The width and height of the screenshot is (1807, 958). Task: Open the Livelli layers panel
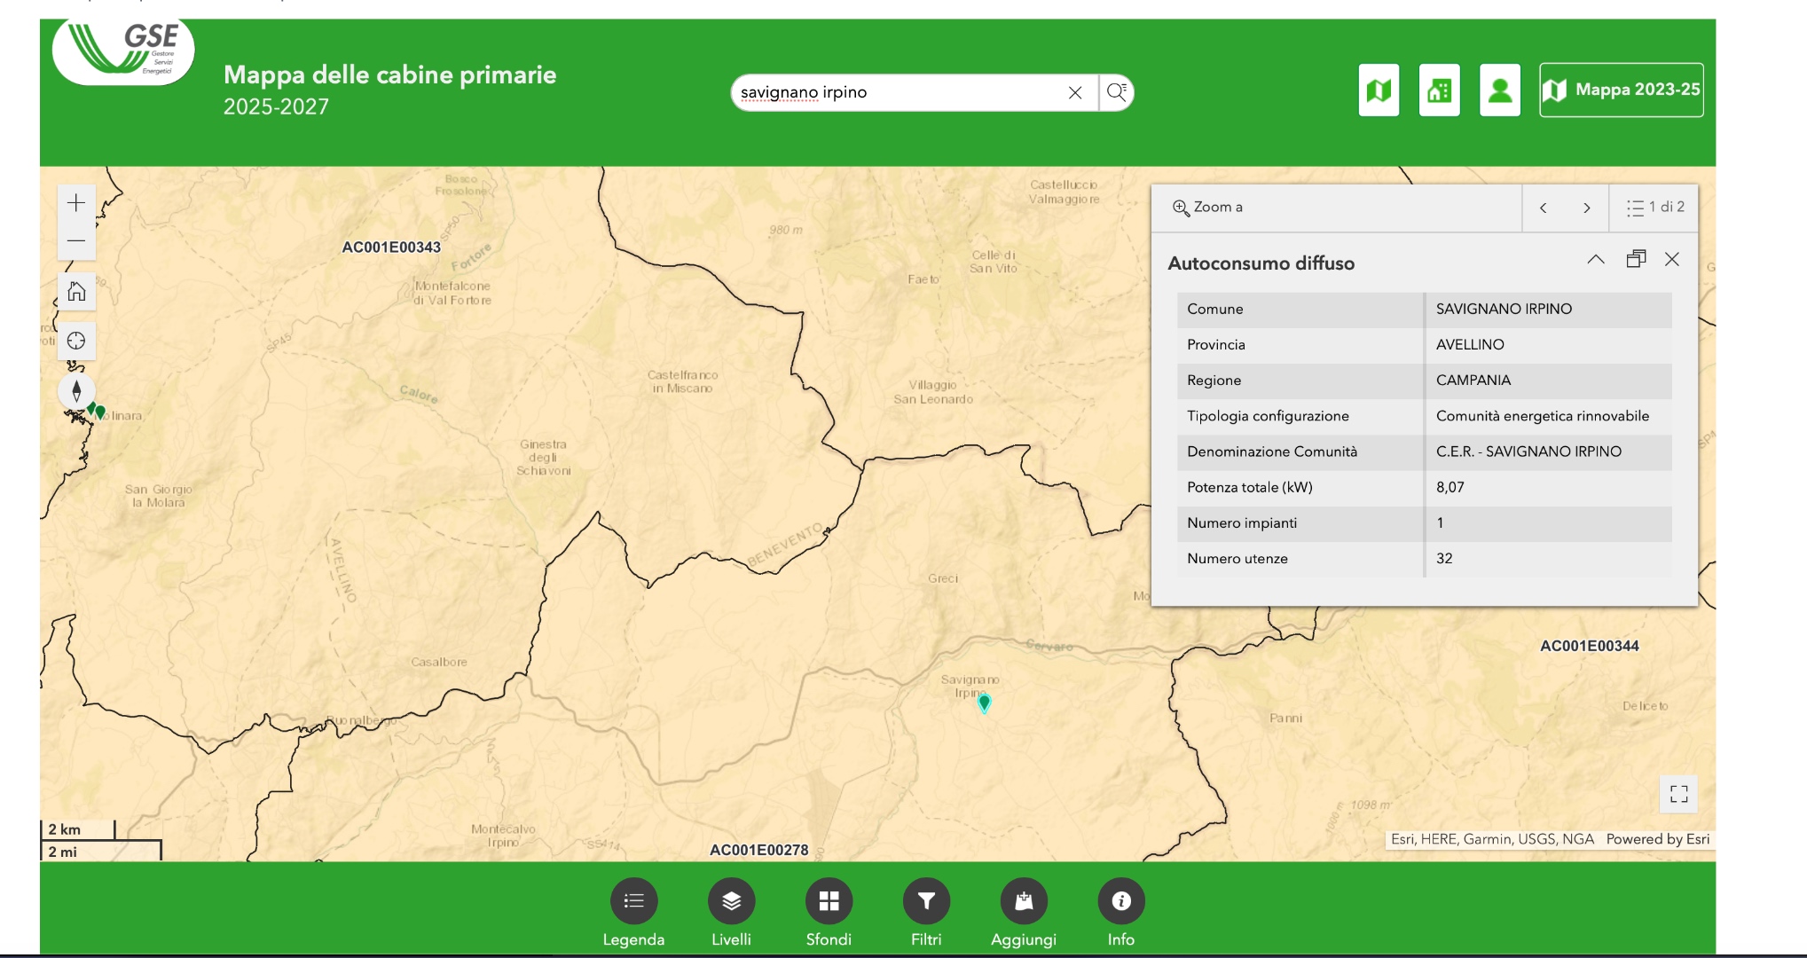(x=731, y=901)
